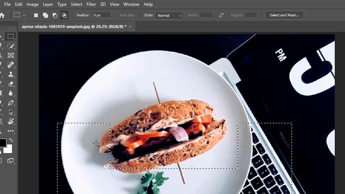Open the Style dropdown showing Normal
Image resolution: width=345 pixels, height=194 pixels.
click(x=169, y=16)
